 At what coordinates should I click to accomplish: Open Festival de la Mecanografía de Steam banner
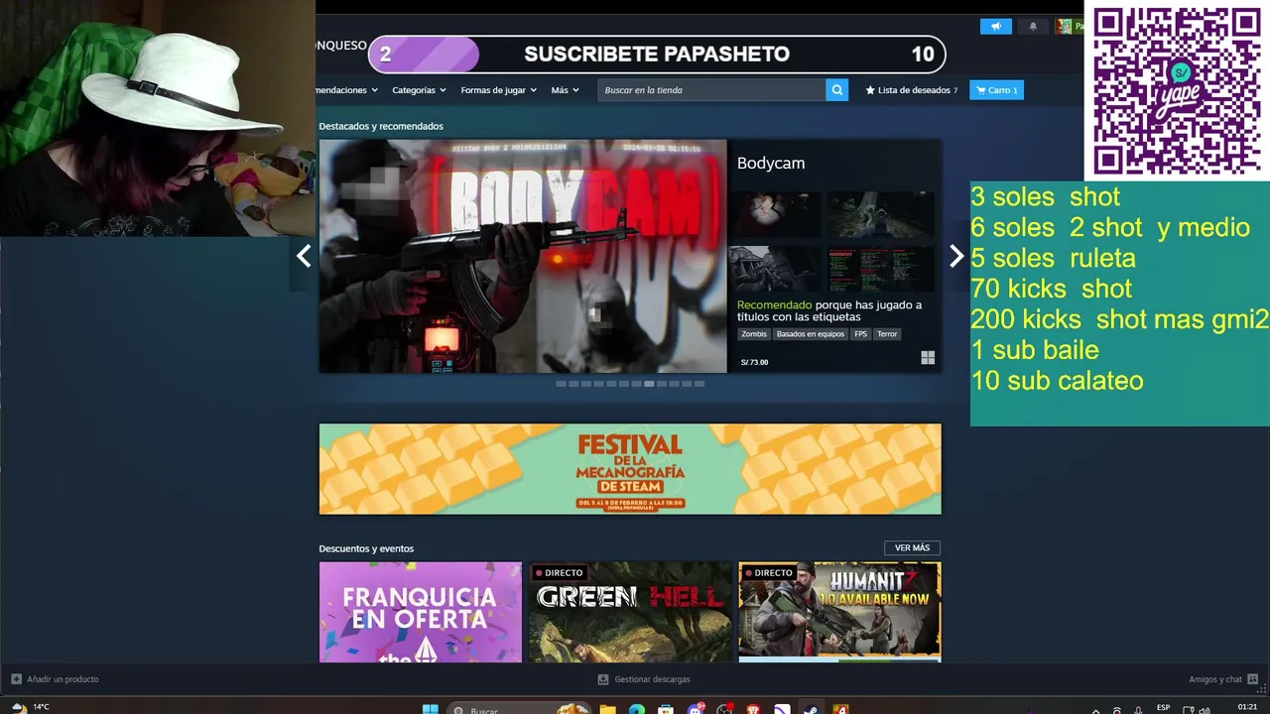pyautogui.click(x=630, y=469)
